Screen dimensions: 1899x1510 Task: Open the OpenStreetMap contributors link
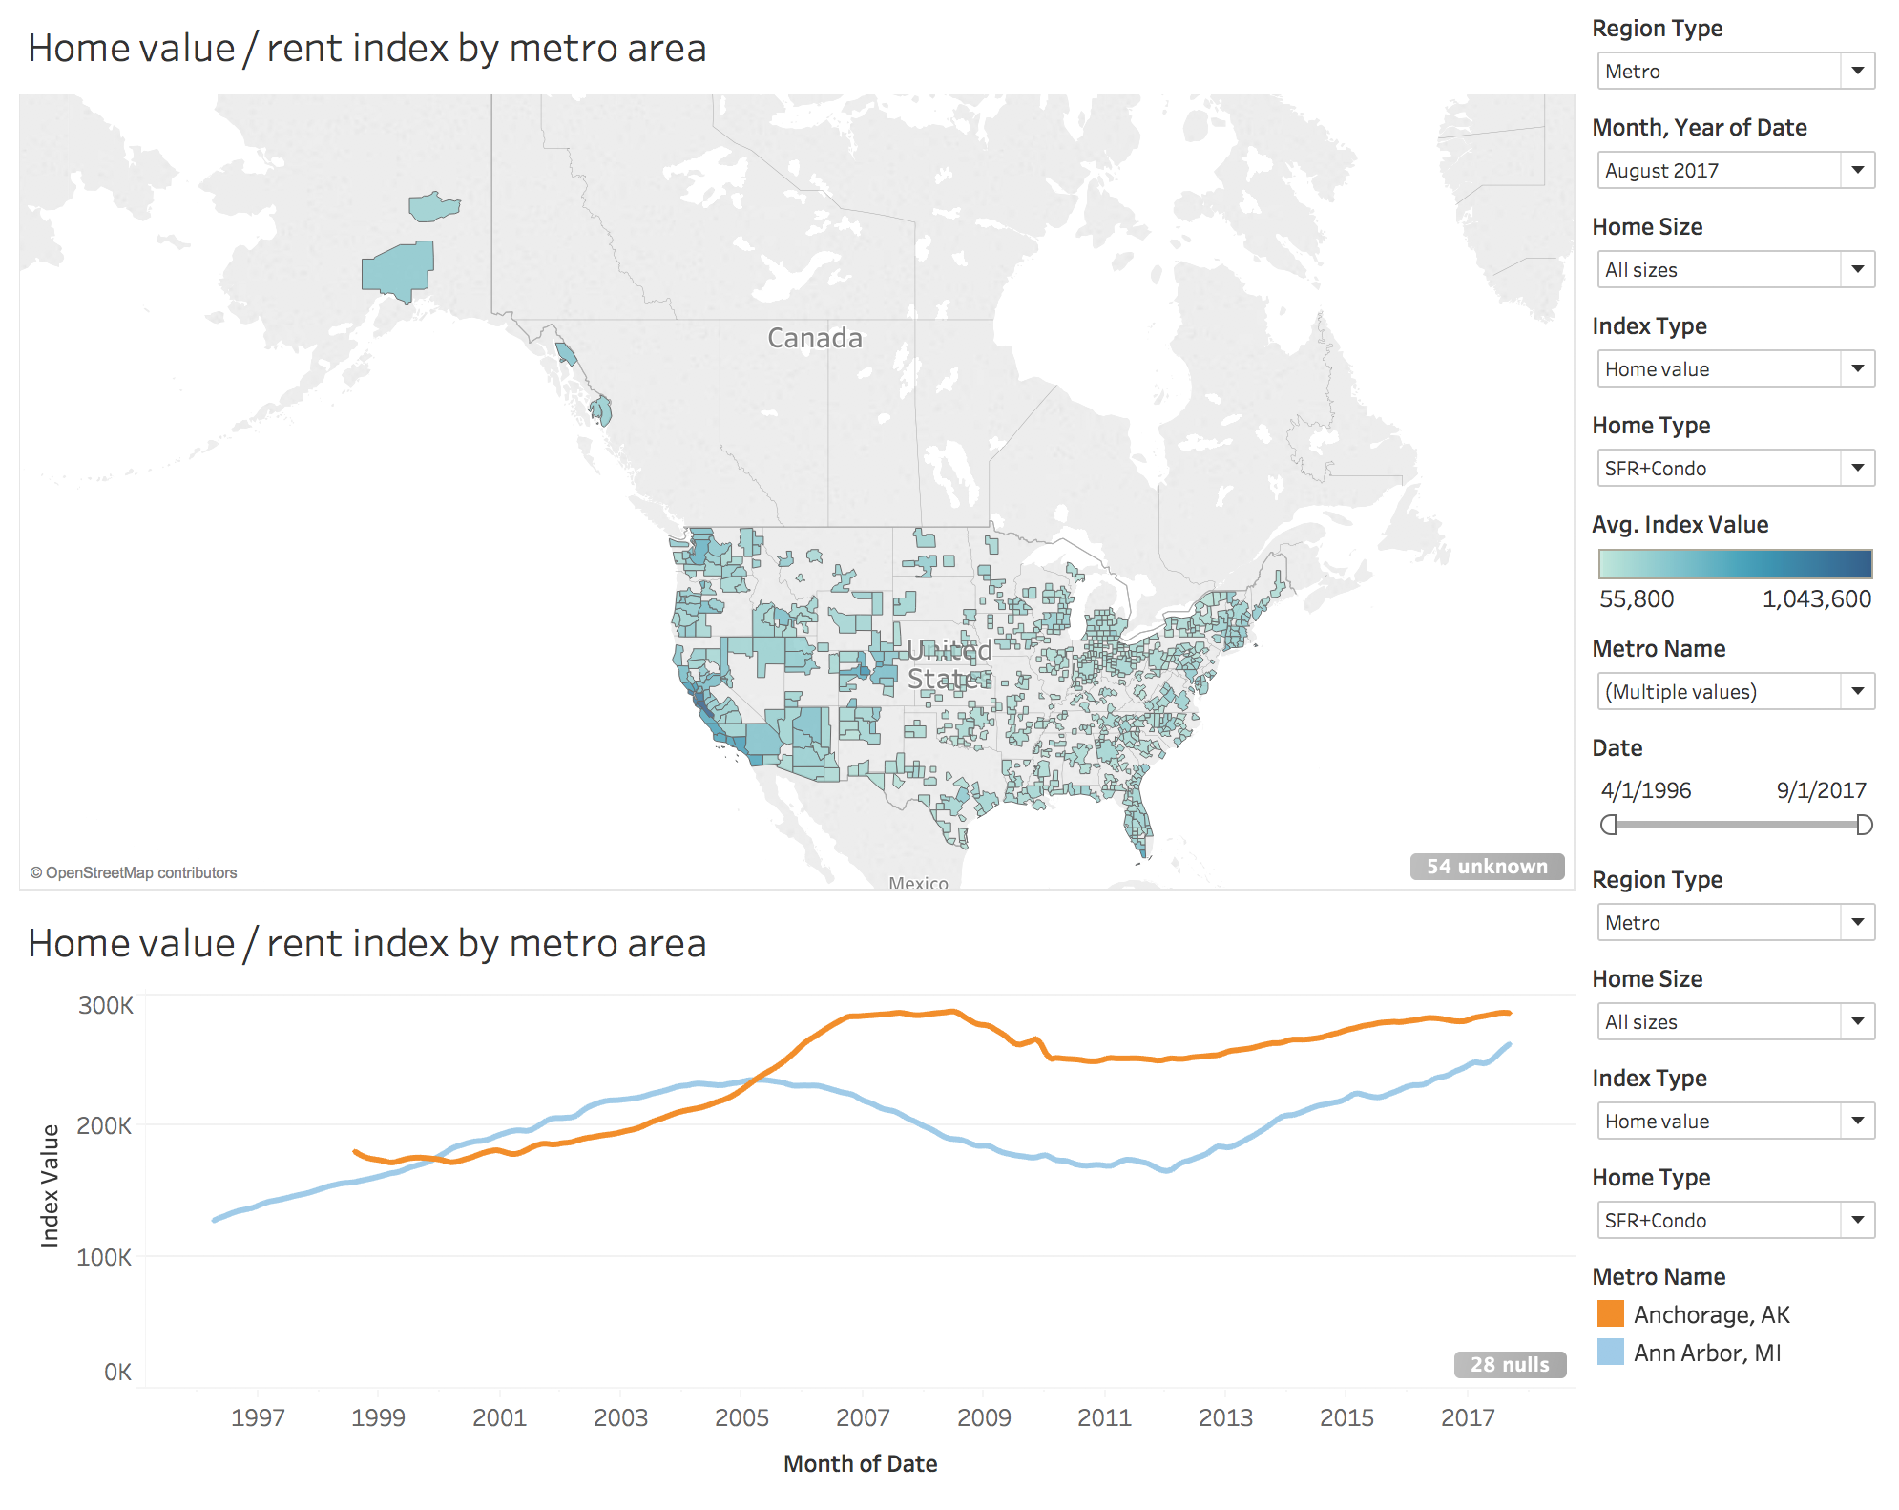point(132,871)
